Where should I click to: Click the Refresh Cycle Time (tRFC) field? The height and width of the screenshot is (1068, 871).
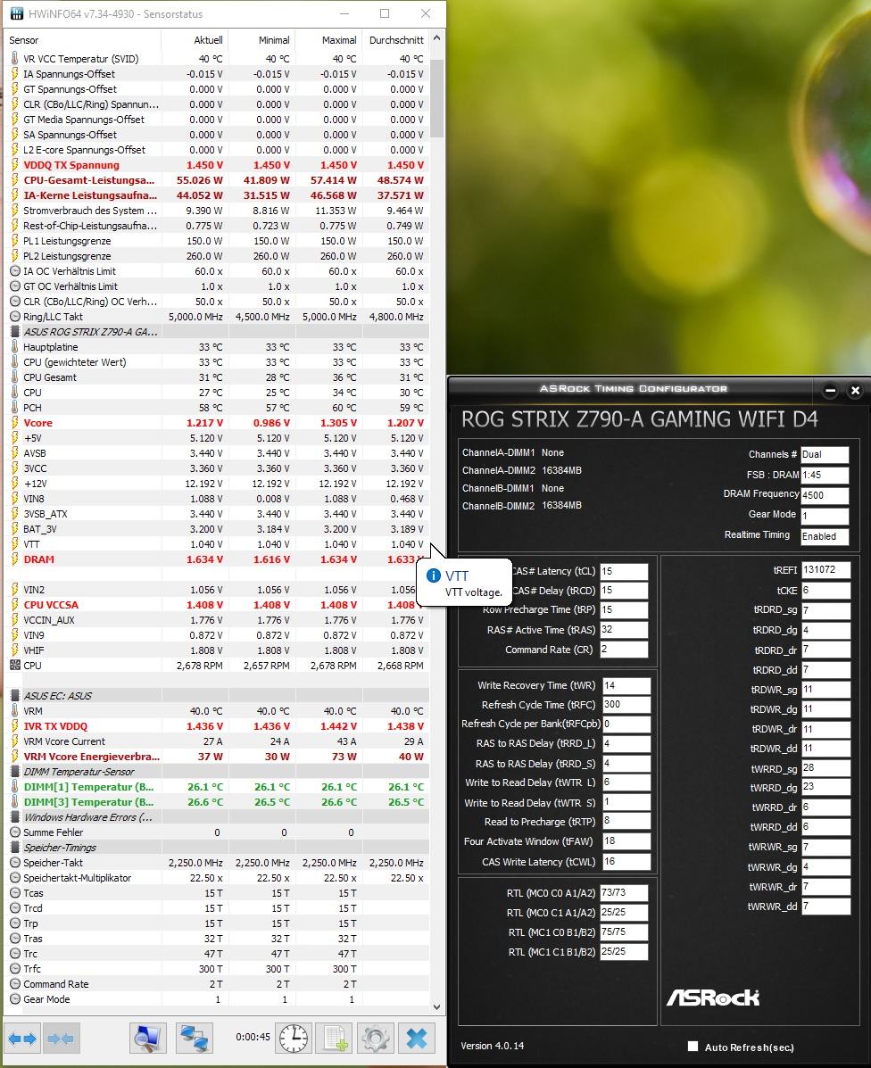(x=626, y=705)
